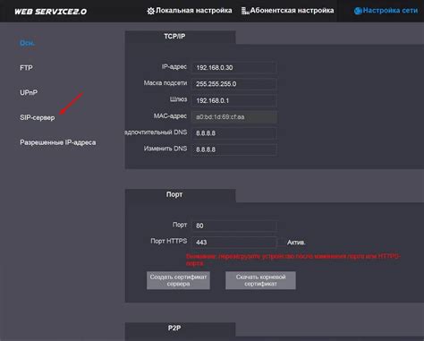
Task: Click the P2P section header
Action: click(180, 328)
